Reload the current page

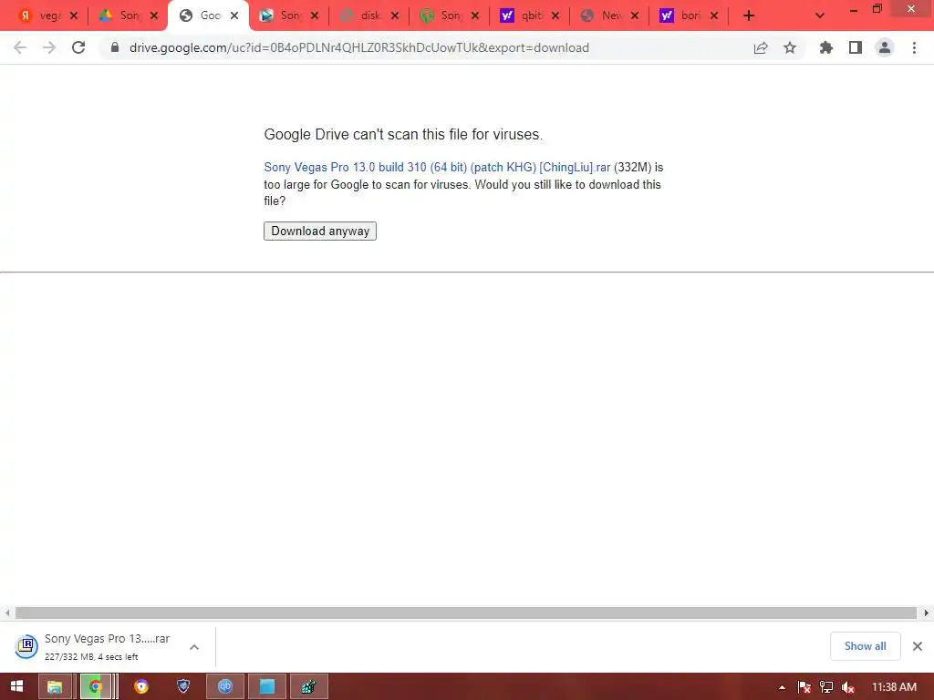coord(78,47)
